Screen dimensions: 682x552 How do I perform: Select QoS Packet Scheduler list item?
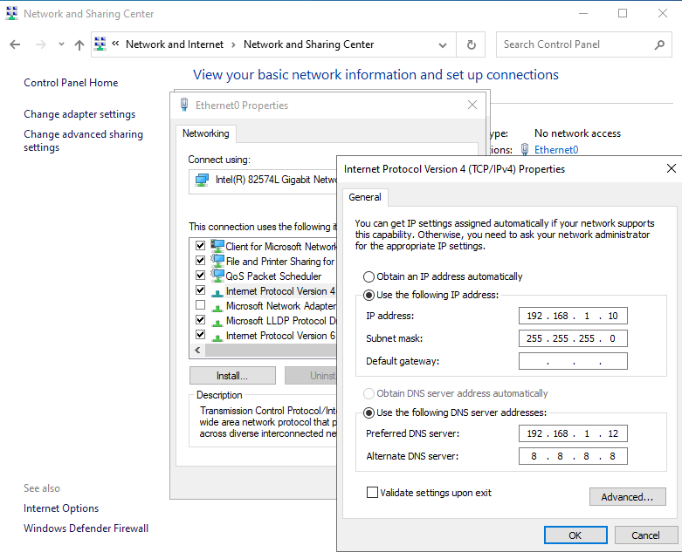(x=273, y=276)
